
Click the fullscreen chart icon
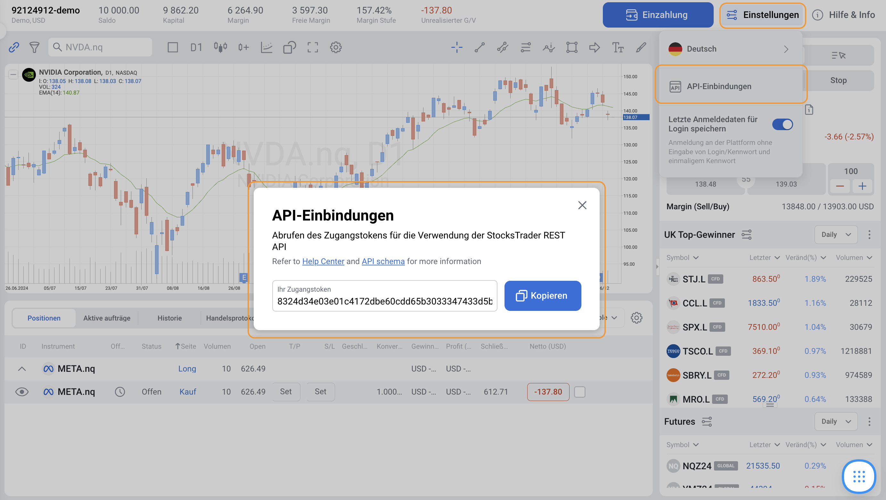coord(313,47)
